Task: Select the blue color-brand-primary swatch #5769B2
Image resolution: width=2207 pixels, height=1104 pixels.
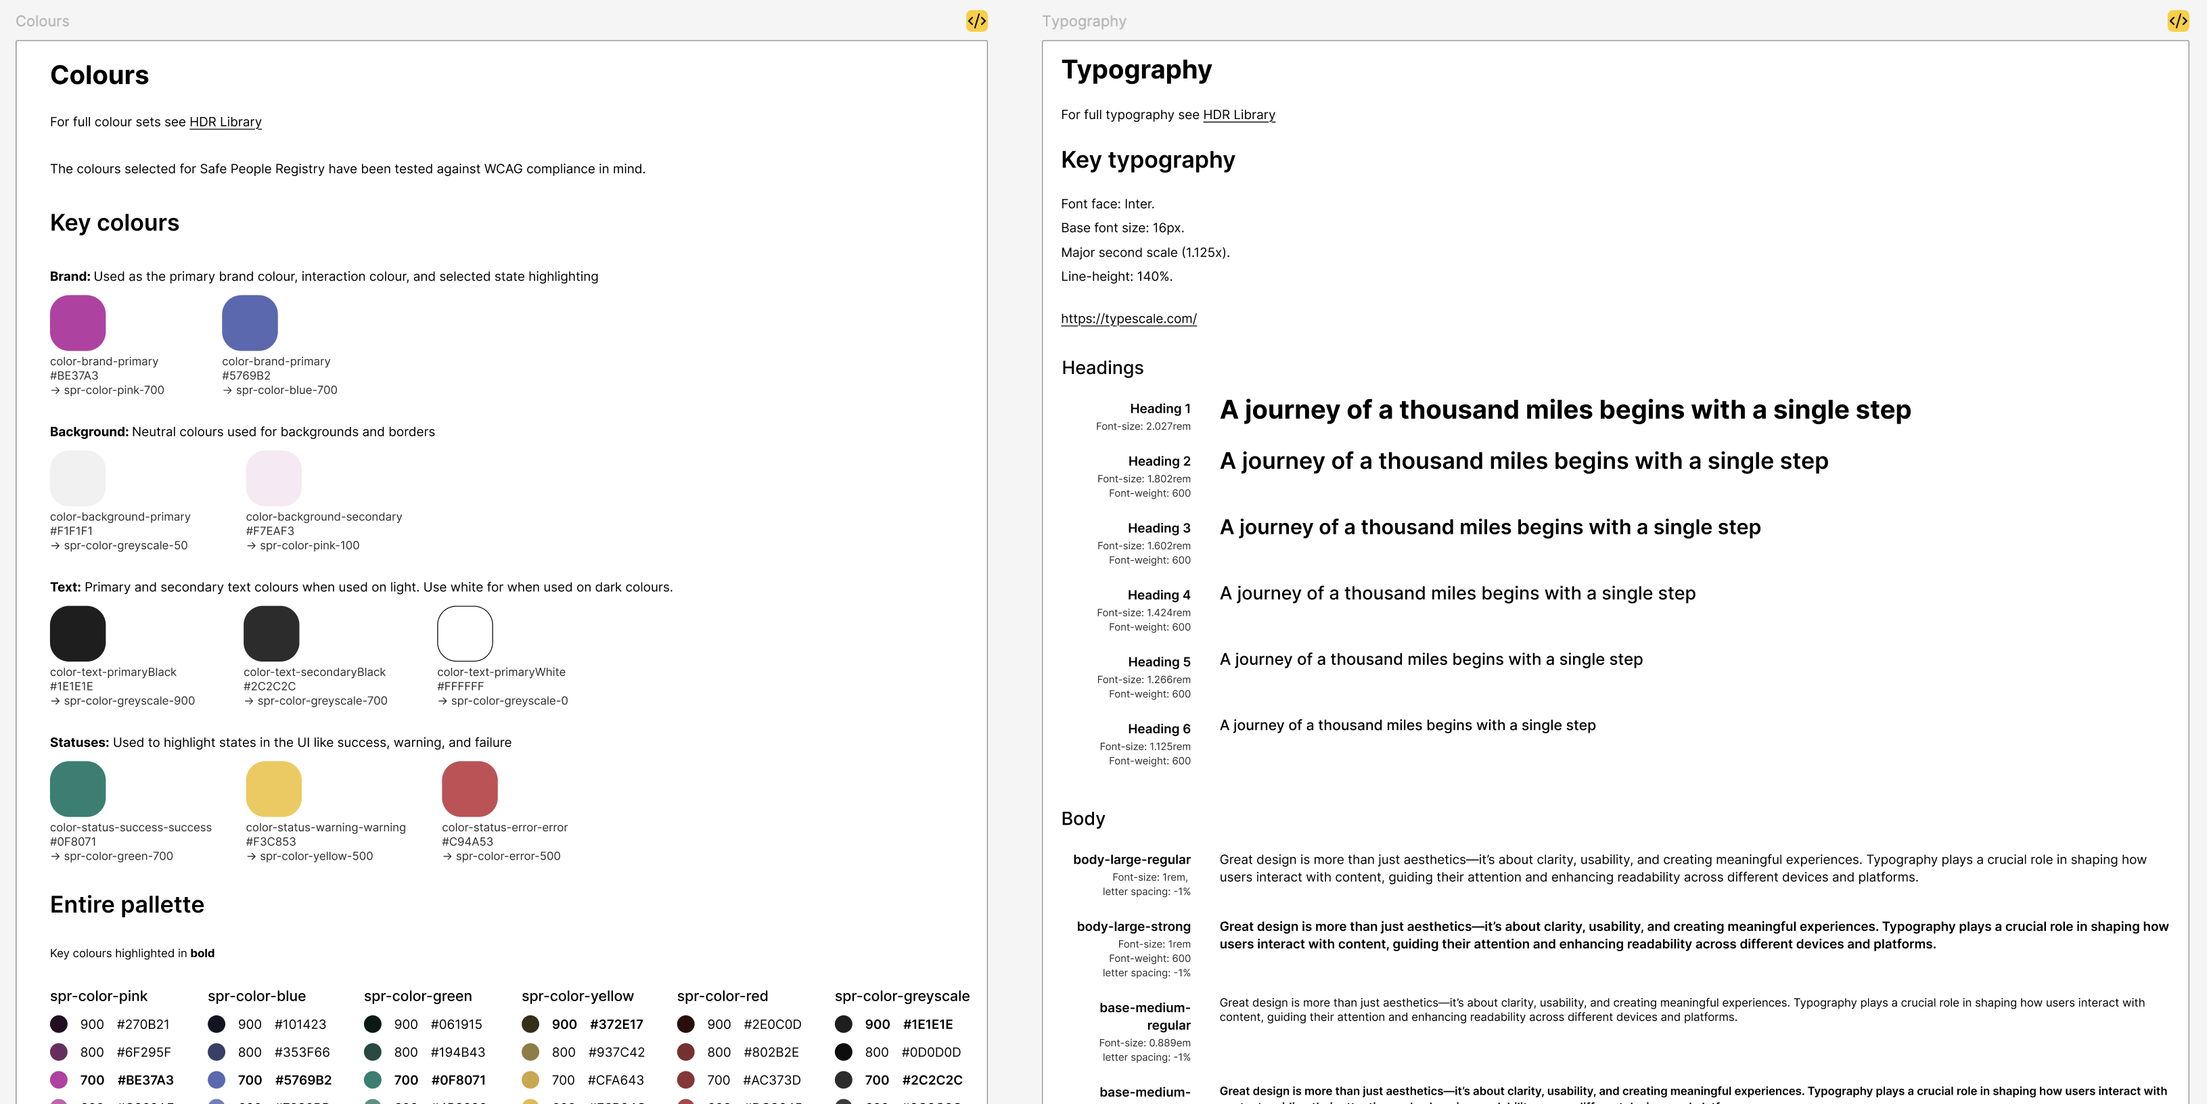Action: 250,323
